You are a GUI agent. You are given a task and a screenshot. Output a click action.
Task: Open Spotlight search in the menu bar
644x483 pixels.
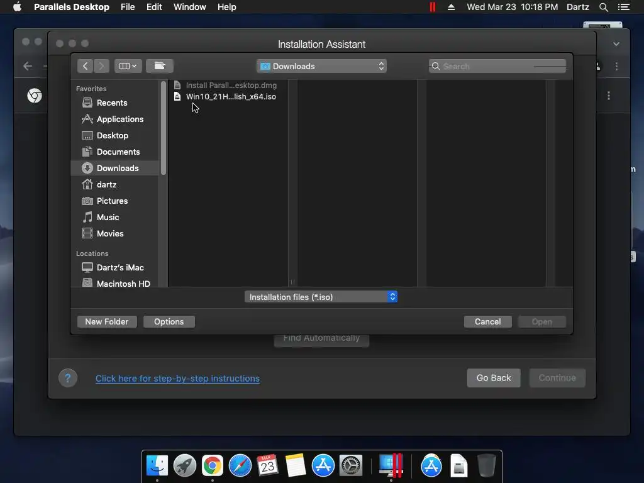click(603, 7)
